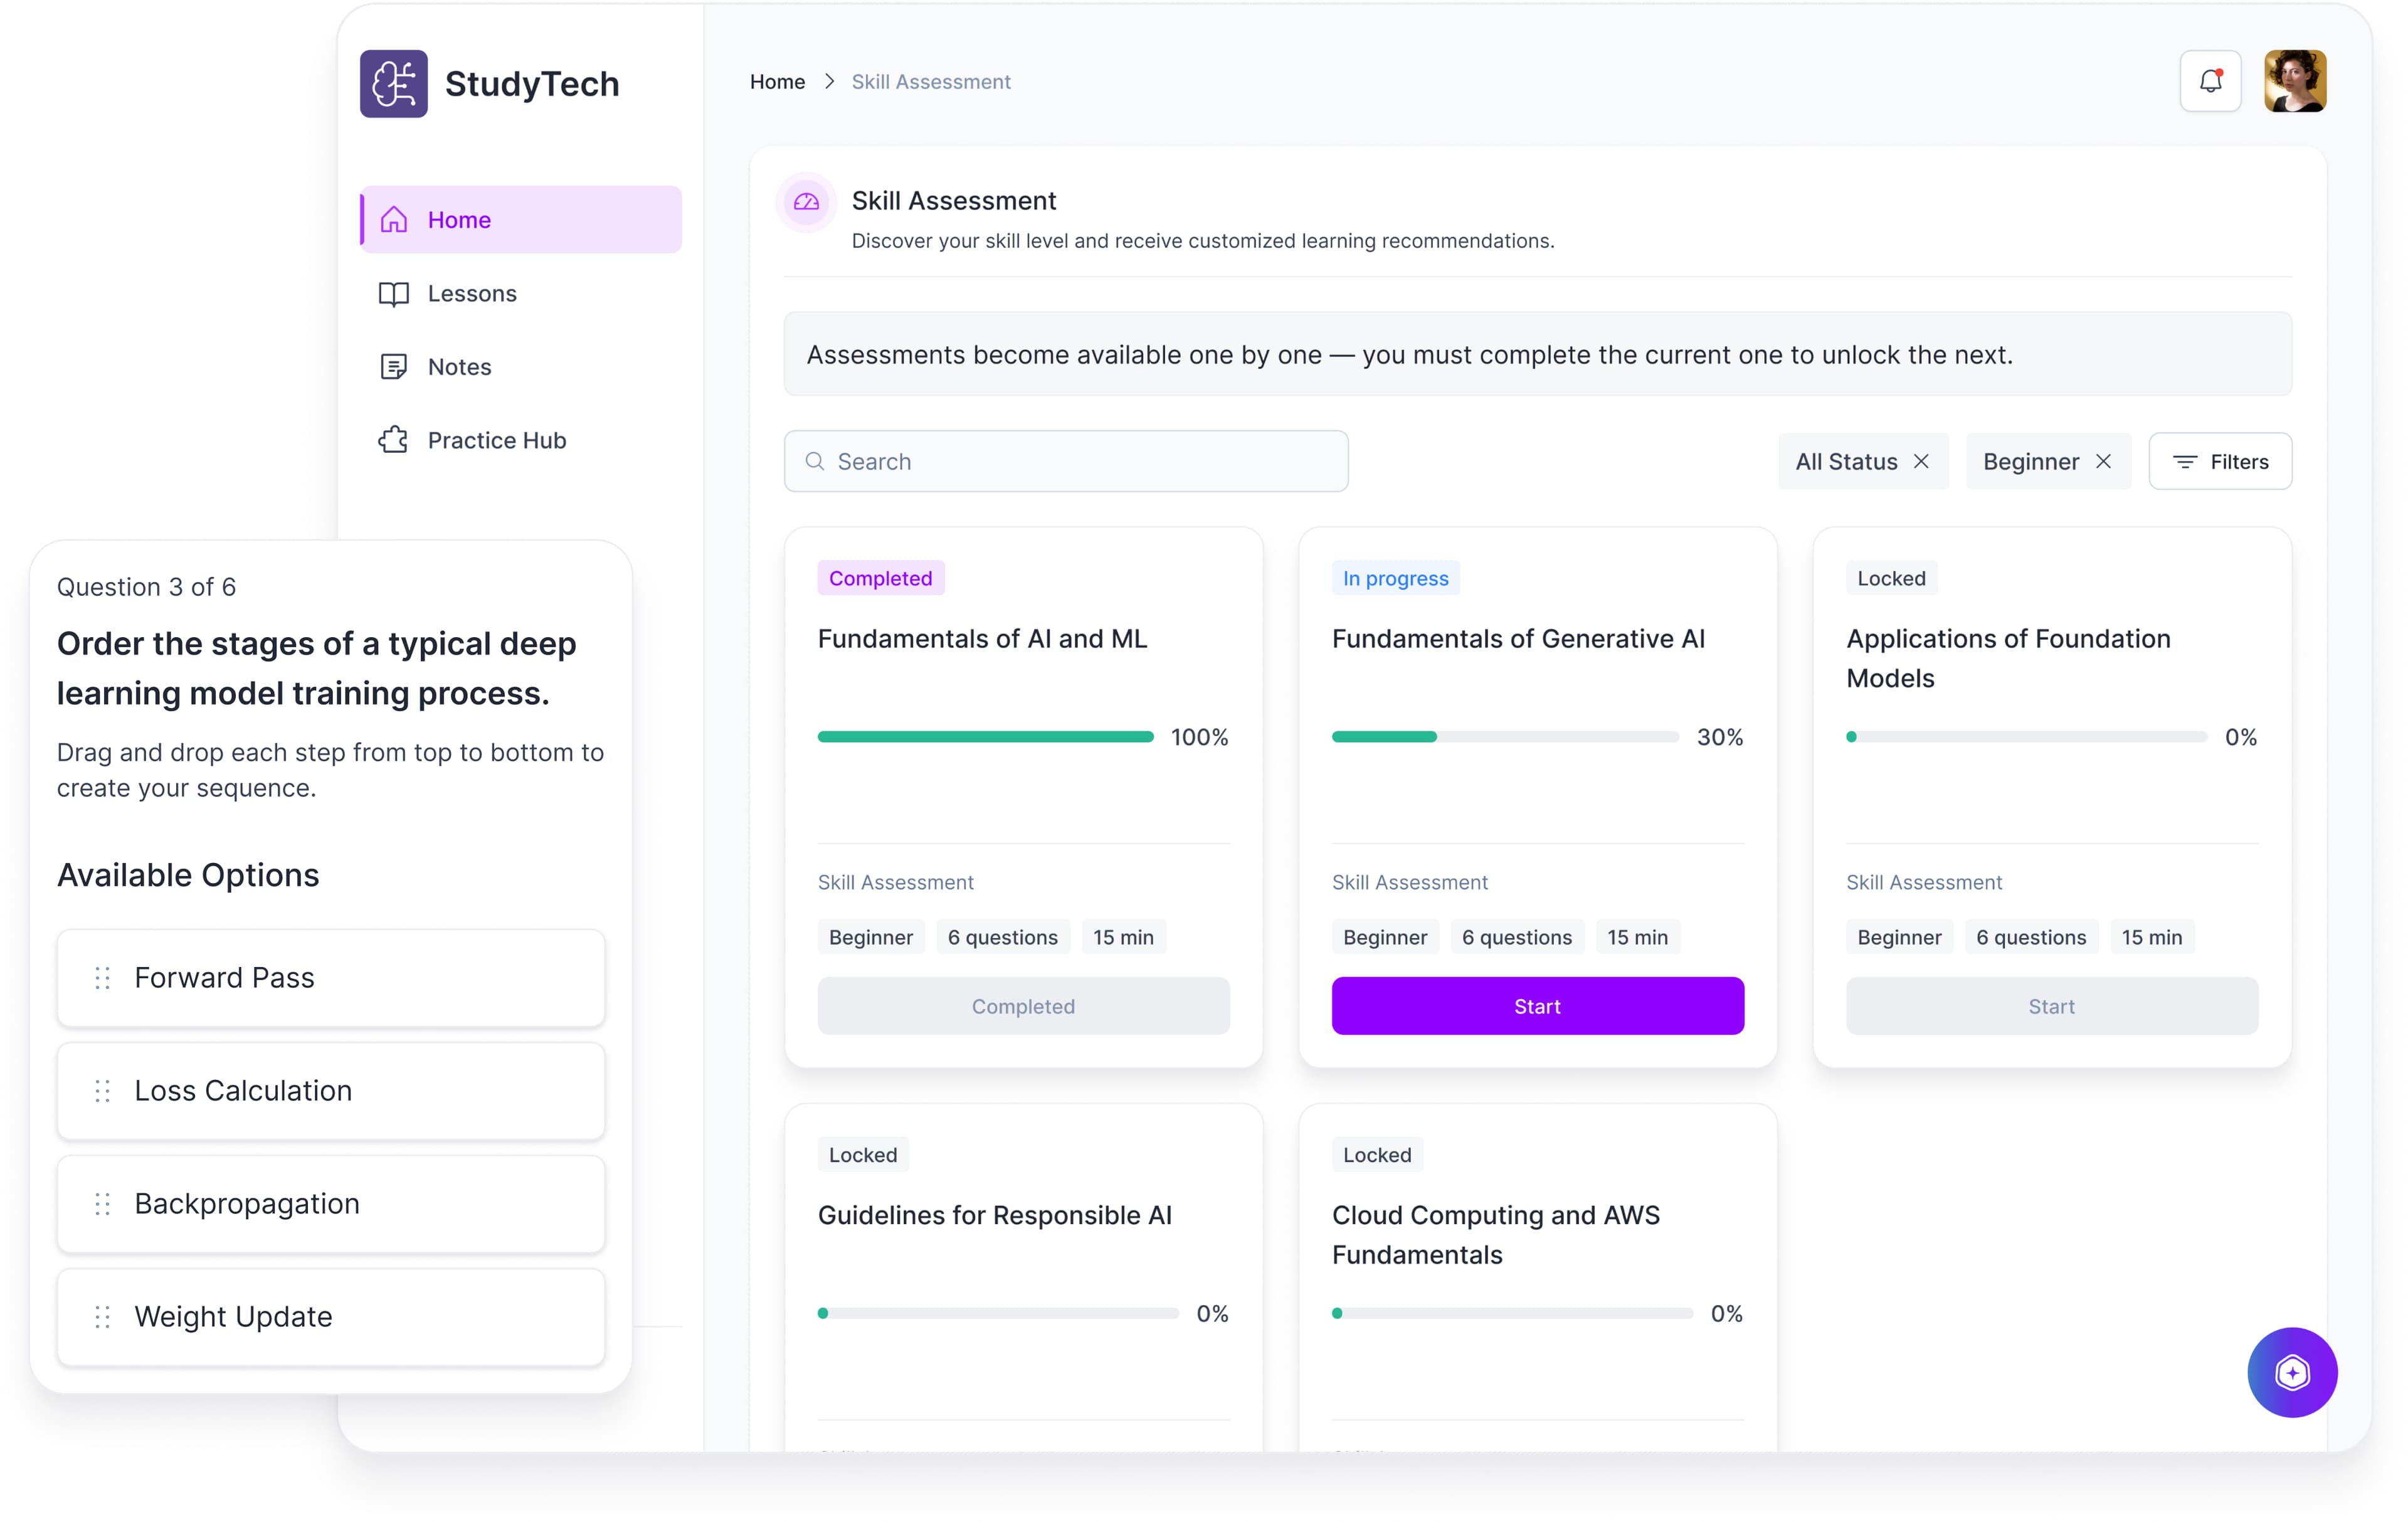Click the 100% progress bar
The image size is (2408, 1522).
coord(985,737)
